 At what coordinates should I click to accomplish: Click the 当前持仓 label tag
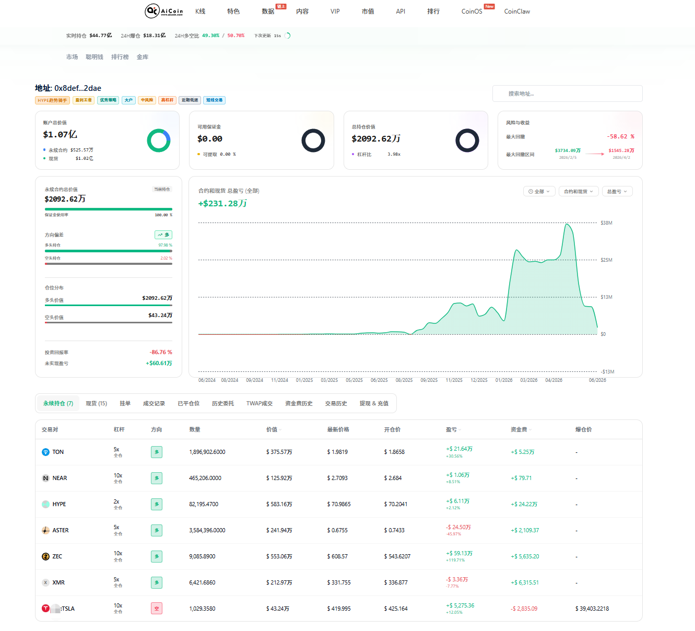162,189
